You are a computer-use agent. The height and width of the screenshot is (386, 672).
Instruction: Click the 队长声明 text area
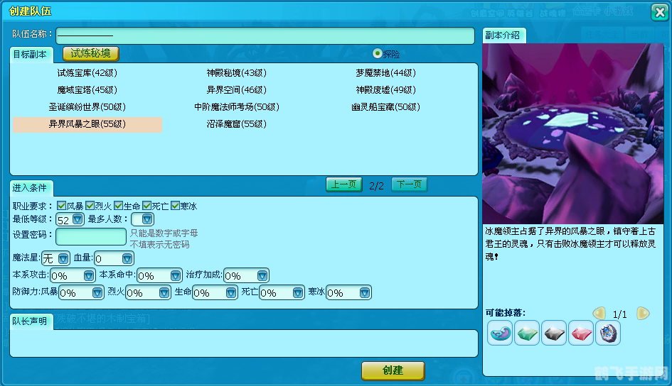[x=244, y=343]
